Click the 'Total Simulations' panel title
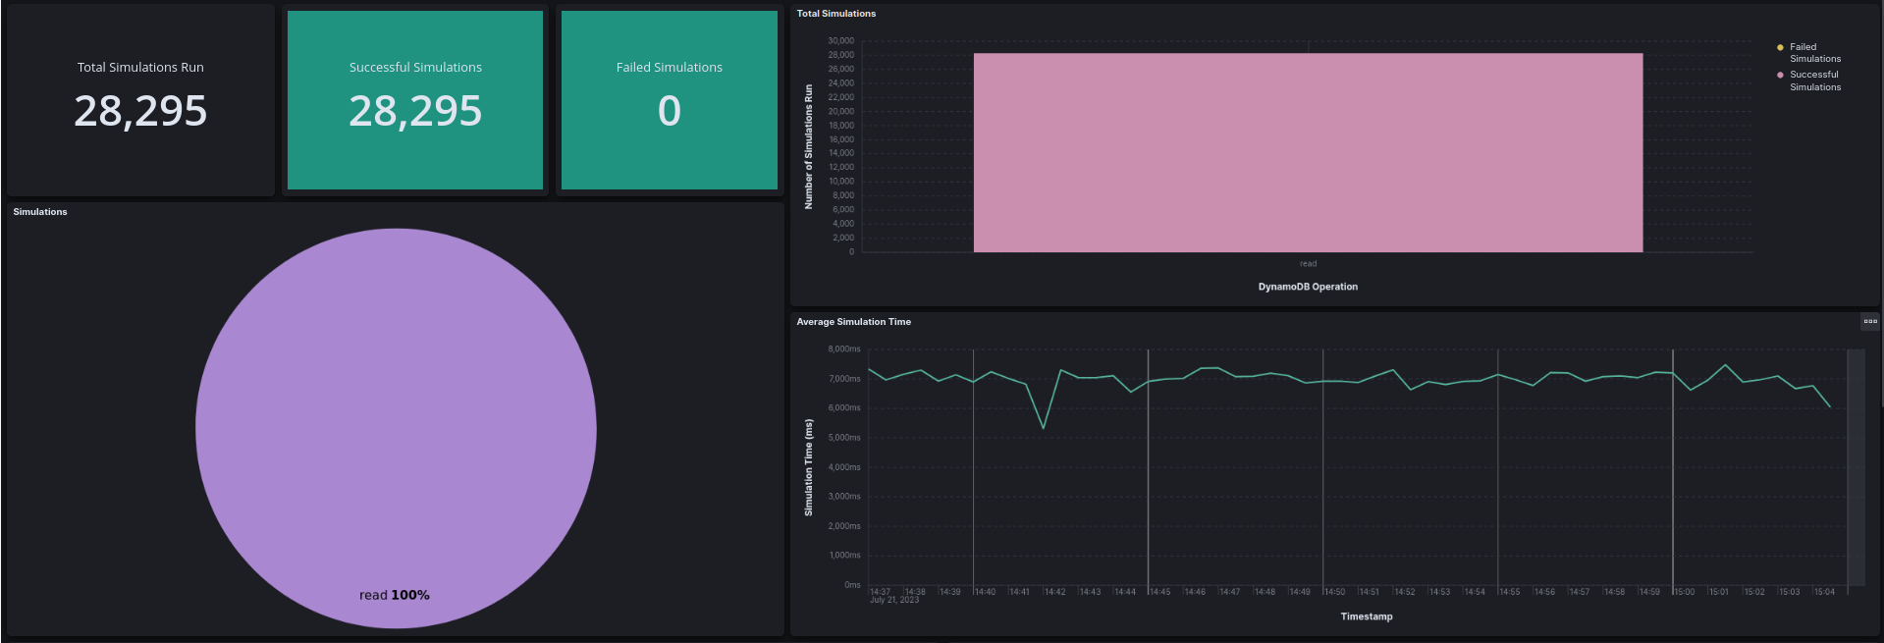 [x=835, y=14]
